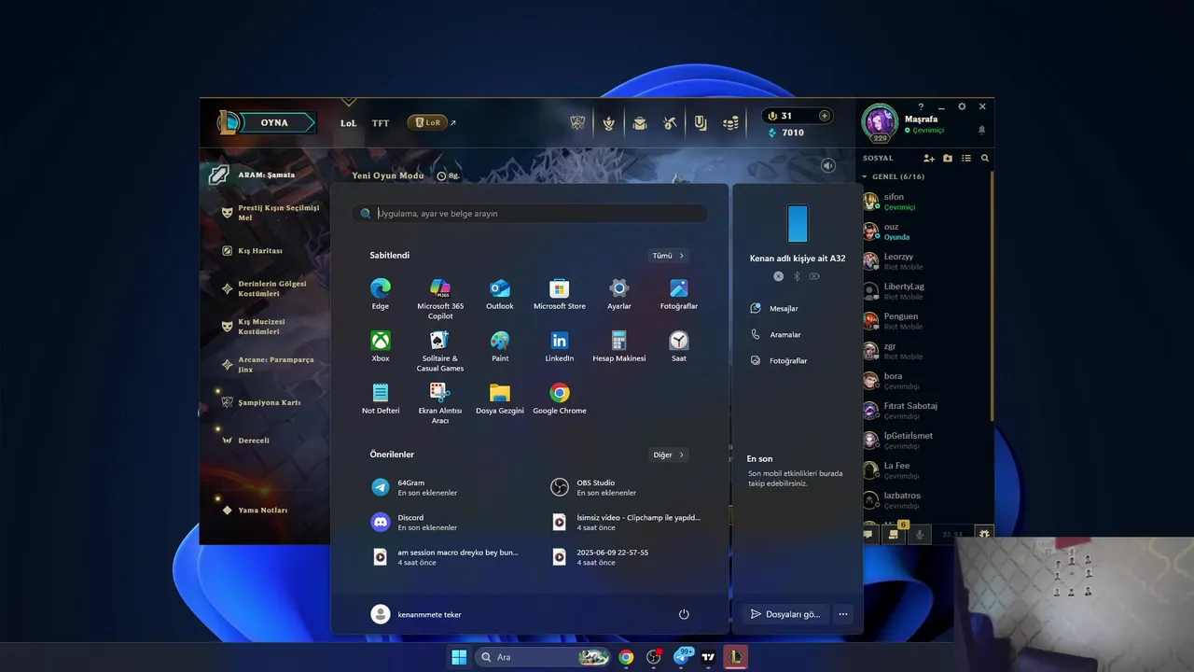1194x672 pixels.
Task: Select Prestij Kışın Seçilmişi Mel entry
Action: [271, 213]
